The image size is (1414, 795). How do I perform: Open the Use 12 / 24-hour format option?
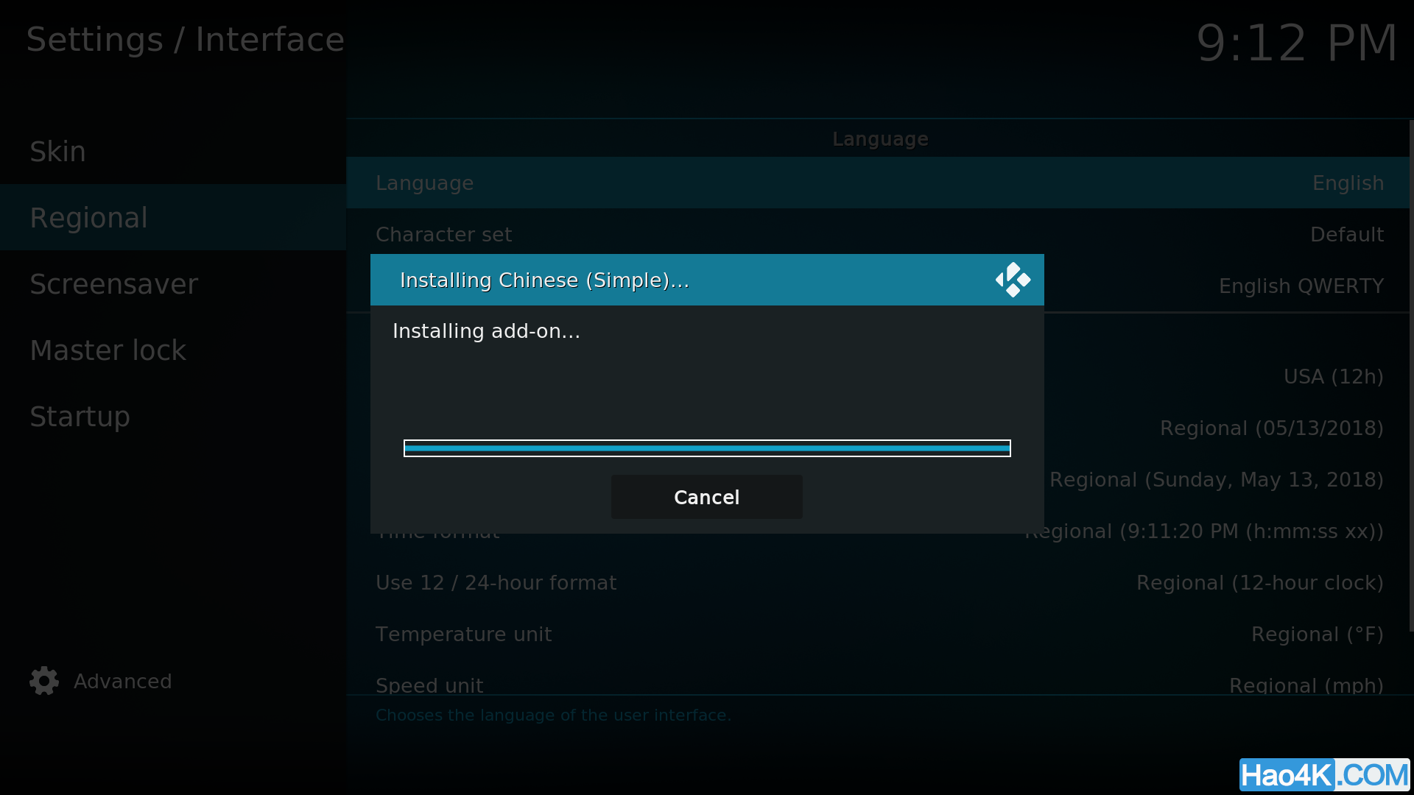click(x=878, y=583)
